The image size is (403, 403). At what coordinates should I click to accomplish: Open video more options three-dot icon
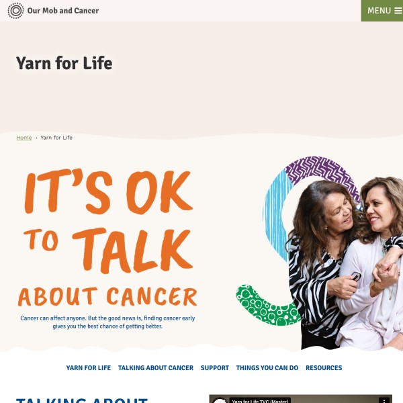point(384,401)
